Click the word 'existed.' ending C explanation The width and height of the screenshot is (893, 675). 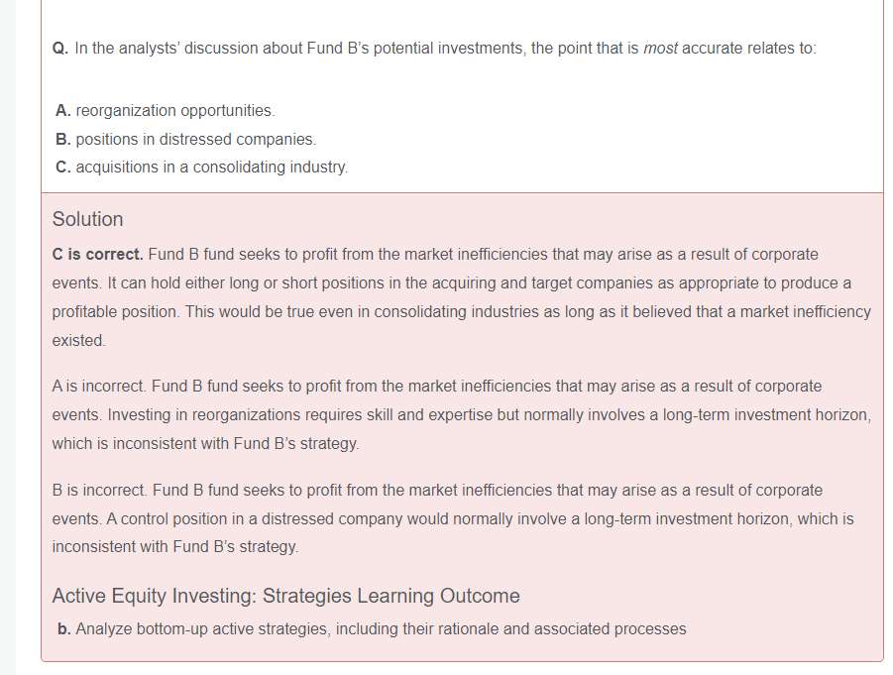point(78,340)
